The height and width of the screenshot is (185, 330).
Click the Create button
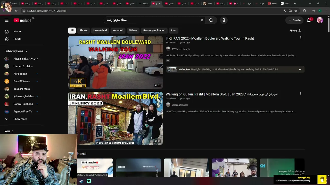coord(294,20)
